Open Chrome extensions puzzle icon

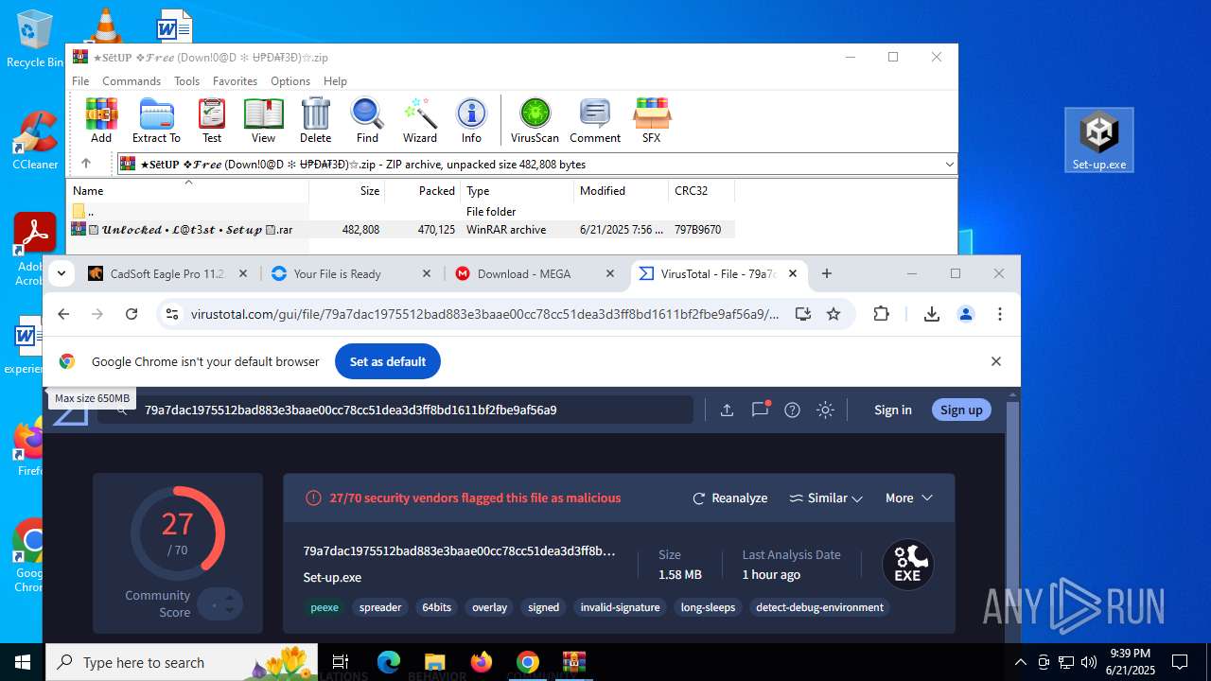[x=881, y=314]
